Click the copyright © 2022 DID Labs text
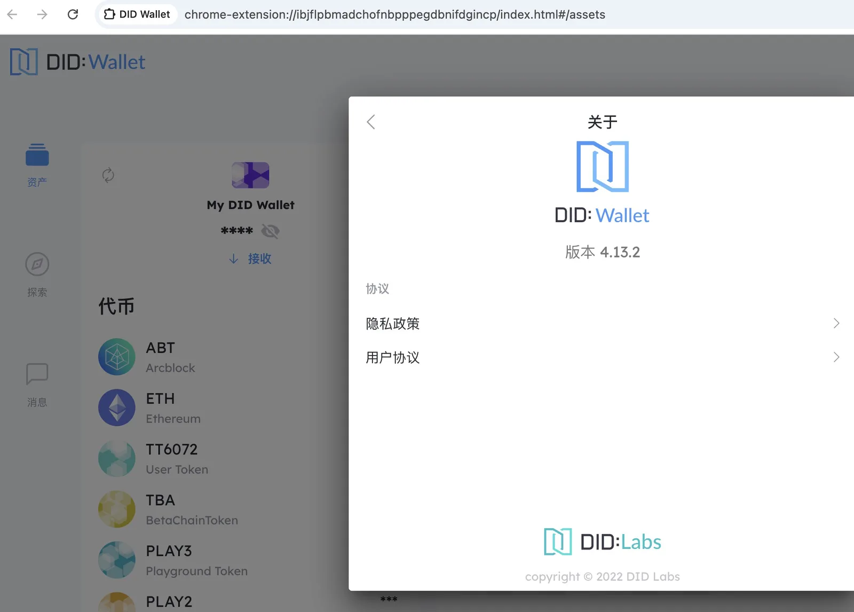Screen dimensions: 854x612 point(603,576)
